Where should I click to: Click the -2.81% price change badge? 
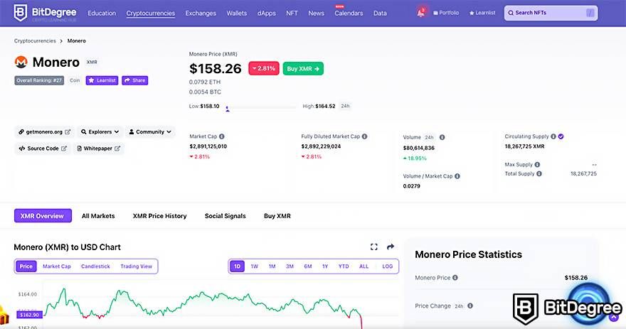tap(263, 69)
